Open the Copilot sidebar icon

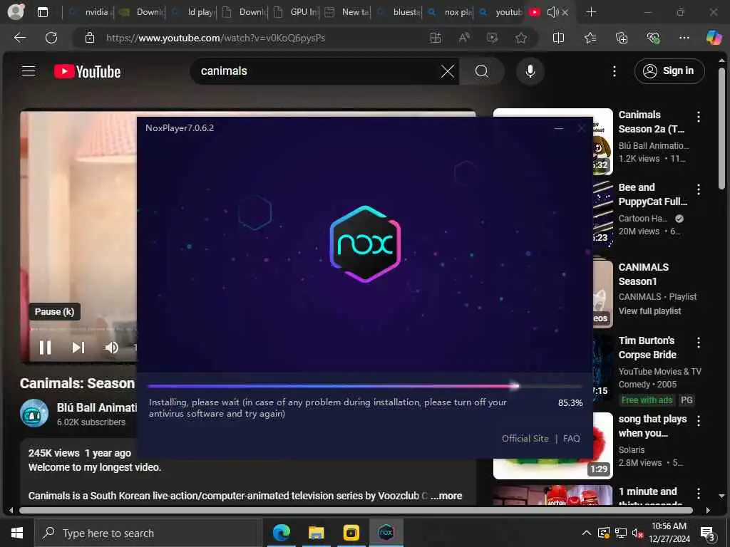(714, 37)
